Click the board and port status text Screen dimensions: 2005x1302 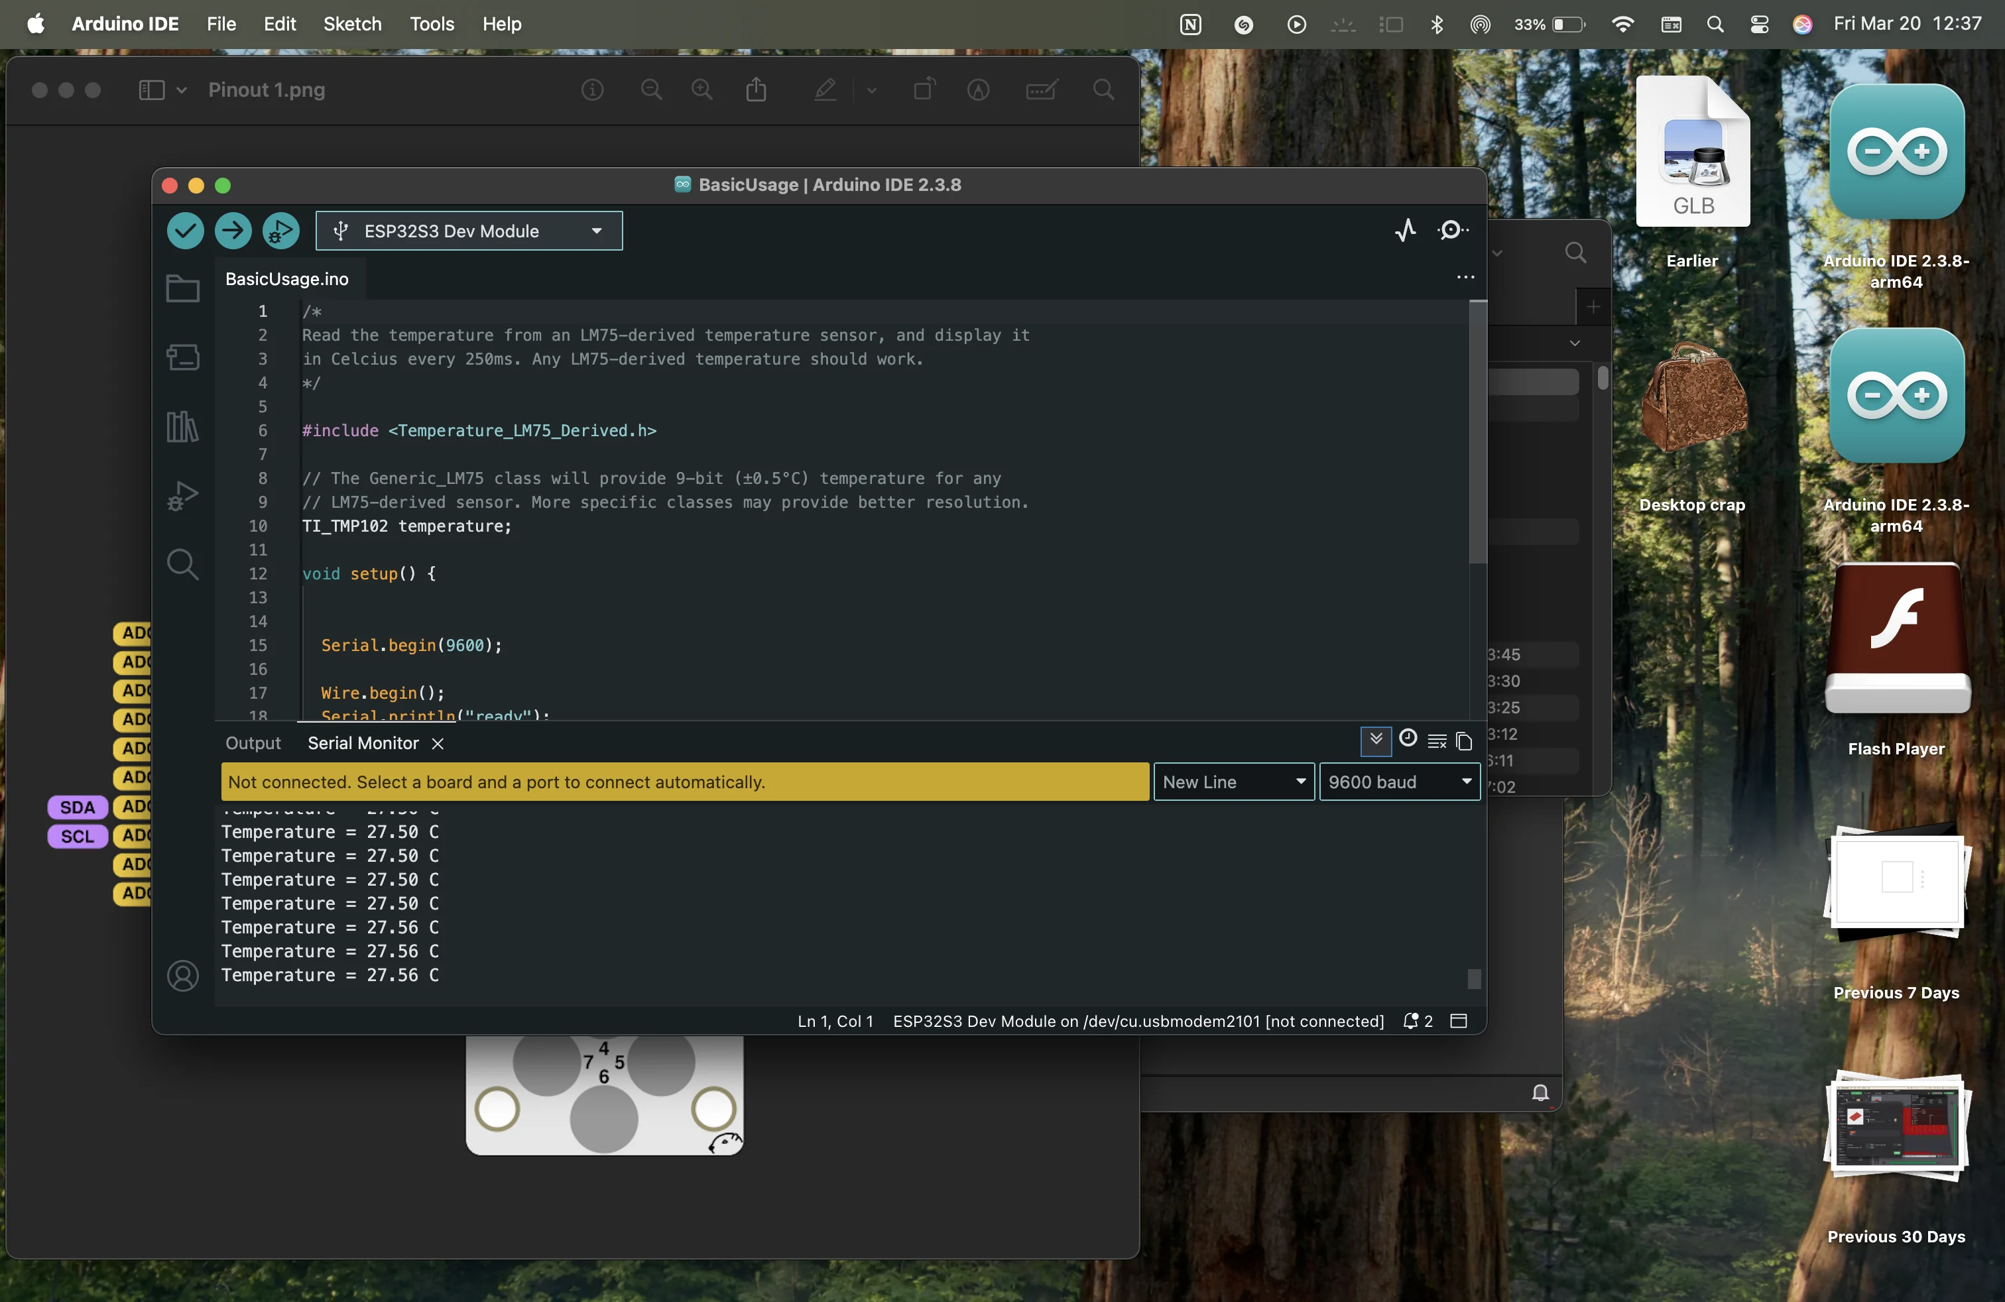click(1138, 1022)
